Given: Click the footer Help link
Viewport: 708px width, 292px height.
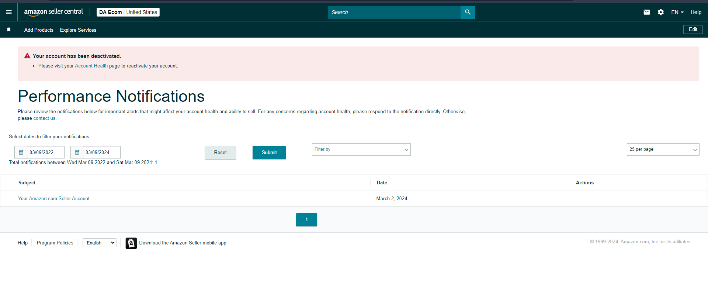Looking at the screenshot, I should (x=22, y=243).
